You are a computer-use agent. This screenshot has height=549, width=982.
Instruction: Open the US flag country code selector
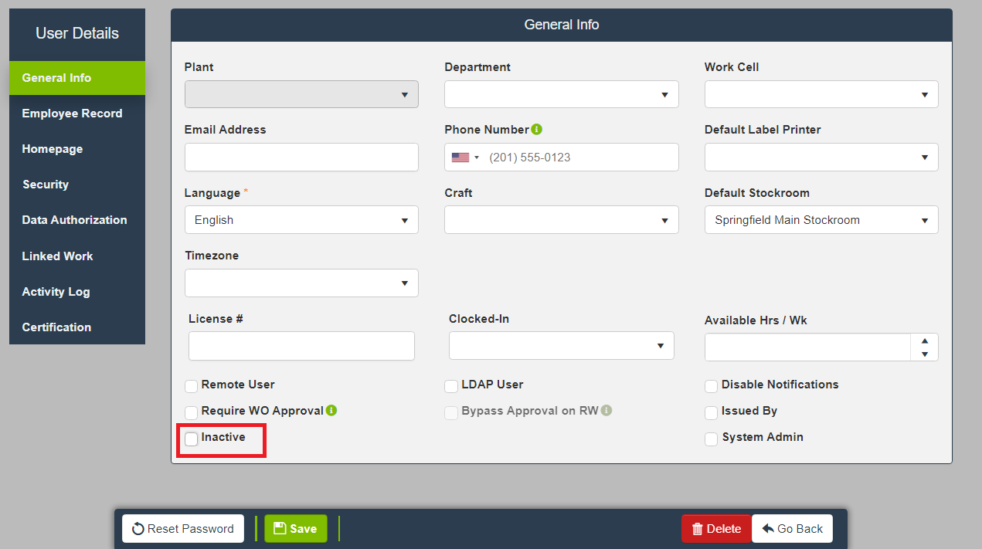pos(465,158)
